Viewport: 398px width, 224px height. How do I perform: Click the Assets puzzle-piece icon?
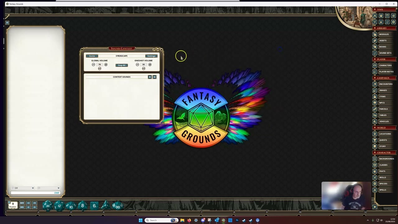point(375,40)
